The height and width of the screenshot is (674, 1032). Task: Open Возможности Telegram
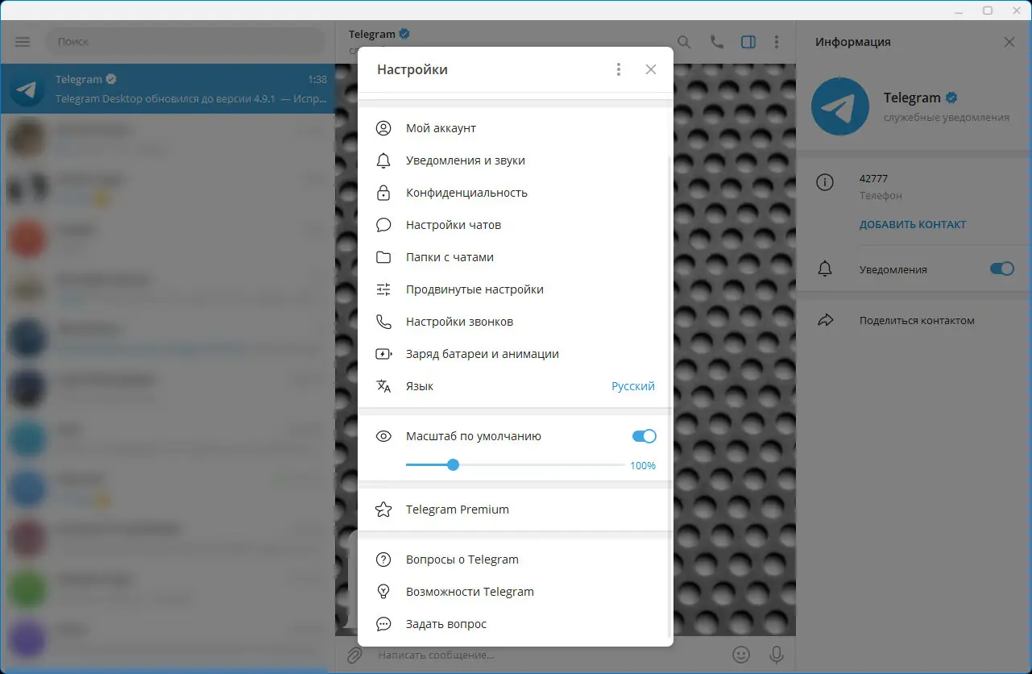(516, 592)
